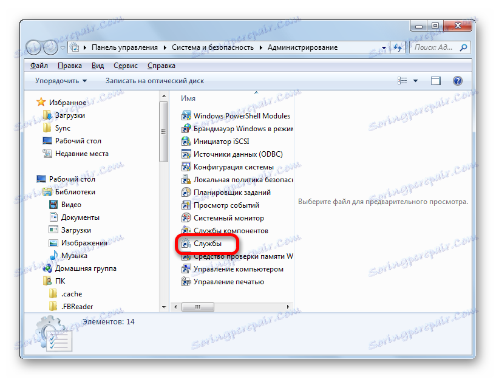Select the Планировщик заданий clock icon
496x379 pixels.
[x=186, y=193]
